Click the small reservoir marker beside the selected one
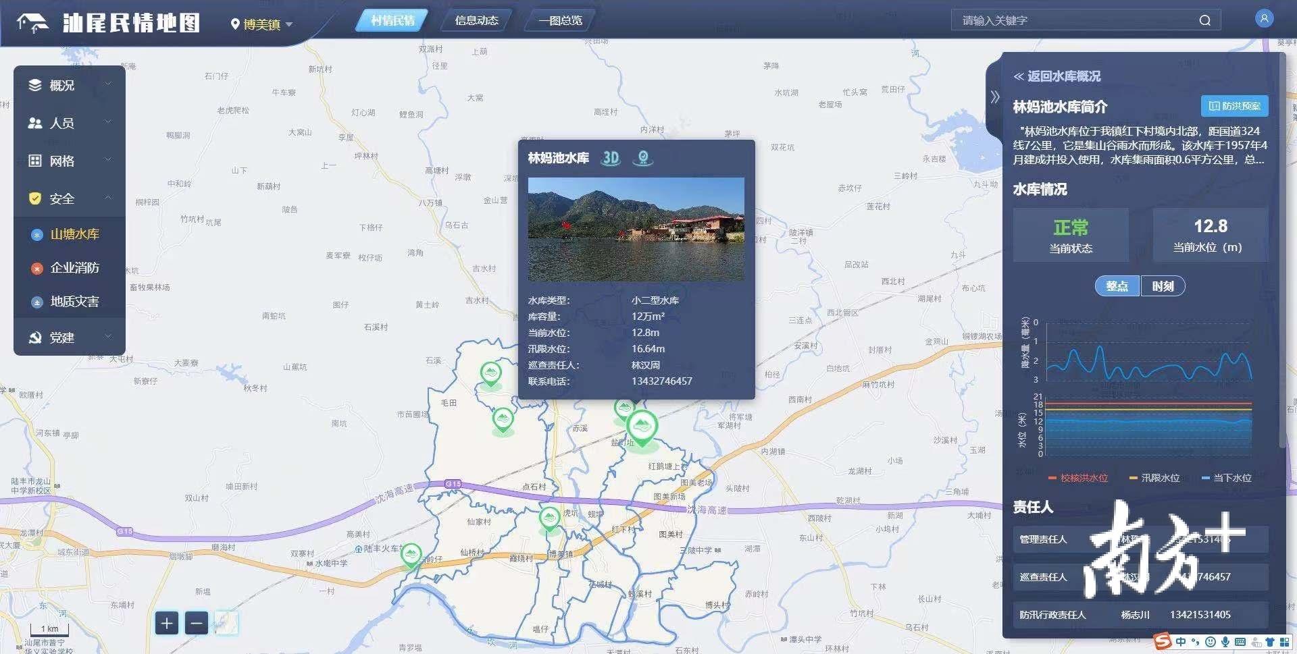1297x654 pixels. [624, 410]
